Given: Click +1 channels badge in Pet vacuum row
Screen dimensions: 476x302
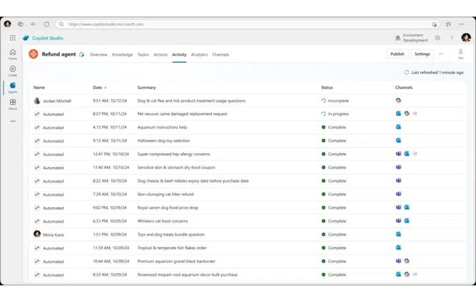Looking at the screenshot, I should pyautogui.click(x=415, y=114).
